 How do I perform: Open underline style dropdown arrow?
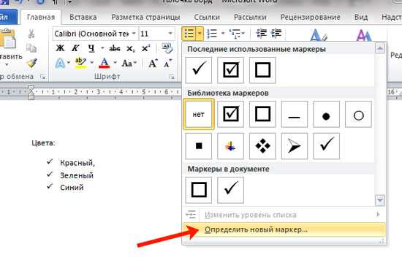(x=102, y=47)
